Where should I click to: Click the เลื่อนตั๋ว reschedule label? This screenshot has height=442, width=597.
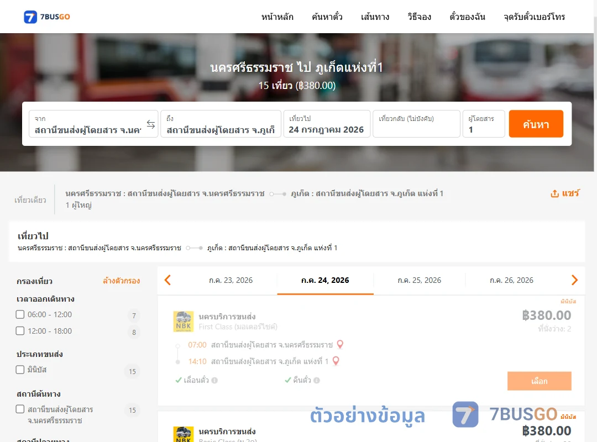coord(196,380)
